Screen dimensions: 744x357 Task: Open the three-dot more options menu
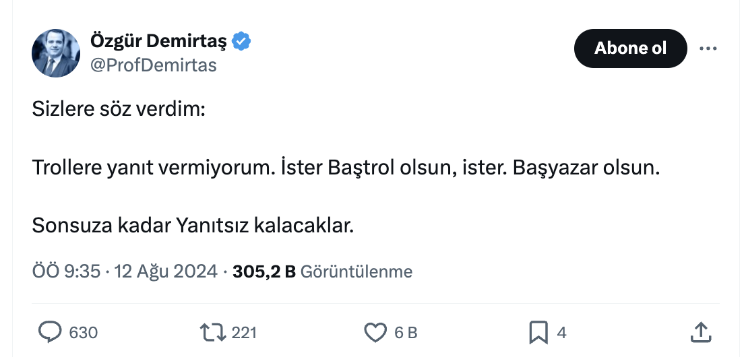click(708, 48)
